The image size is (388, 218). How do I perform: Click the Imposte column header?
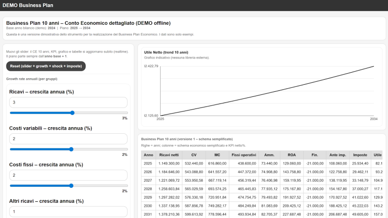(x=359, y=155)
